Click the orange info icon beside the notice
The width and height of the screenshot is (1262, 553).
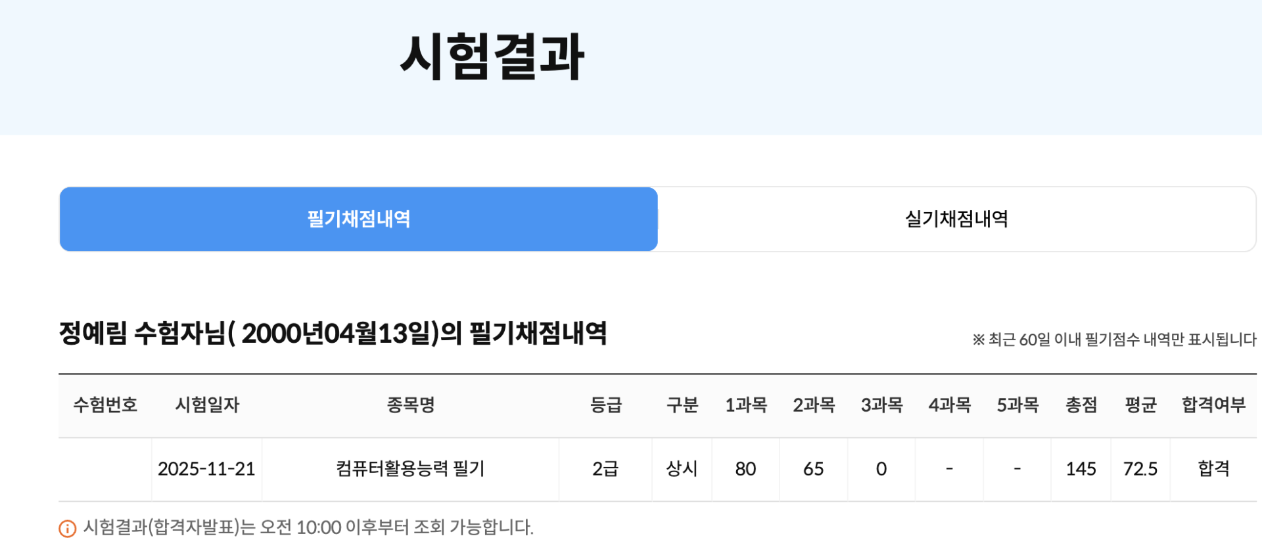click(x=67, y=528)
